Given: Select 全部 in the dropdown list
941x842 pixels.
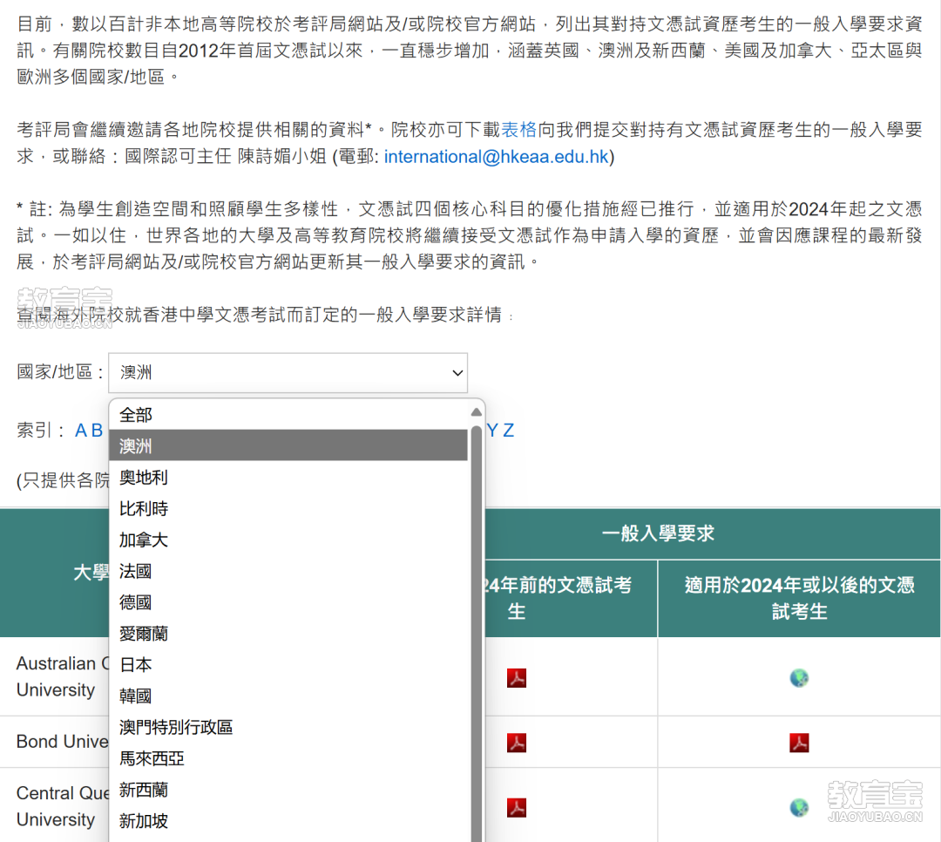Looking at the screenshot, I should click(x=288, y=414).
